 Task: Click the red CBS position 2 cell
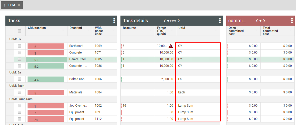point(46,46)
